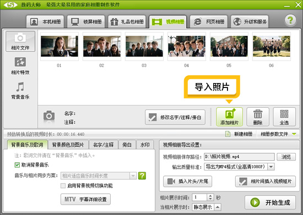This screenshot has width=303, height=215.
Task: Open the 相片特效 photo effects panel
Action: (x=20, y=66)
